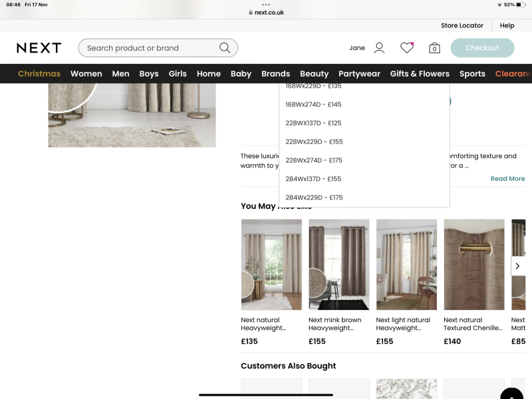Open Customers Also Bought patterned product thumbnail
The width and height of the screenshot is (532, 399).
coord(406,389)
